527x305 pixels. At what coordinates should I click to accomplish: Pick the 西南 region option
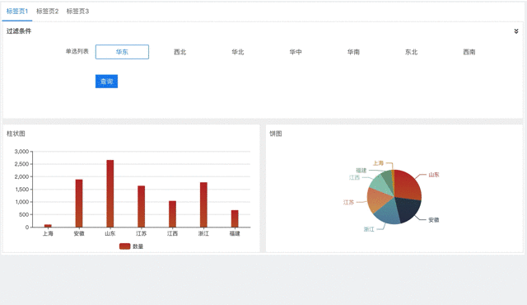pos(469,52)
